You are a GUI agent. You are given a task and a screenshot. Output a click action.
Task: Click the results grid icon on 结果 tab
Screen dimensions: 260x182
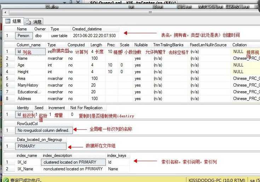(x=8, y=21)
